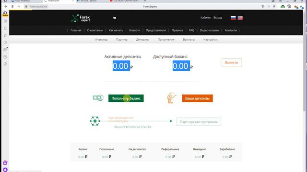Click the Выход logout link
Viewport: 307px width, 172px height.
point(218,18)
